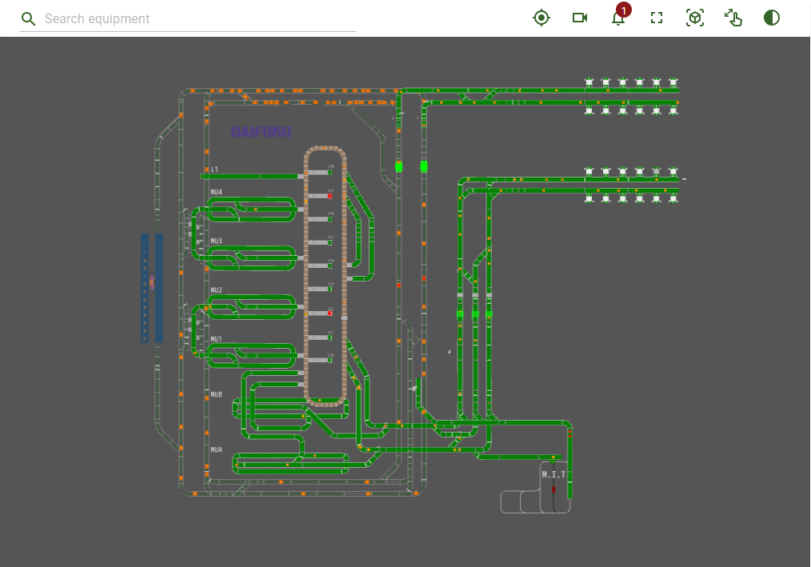Select the MUB conveyor area label
The height and width of the screenshot is (567, 811).
[217, 394]
